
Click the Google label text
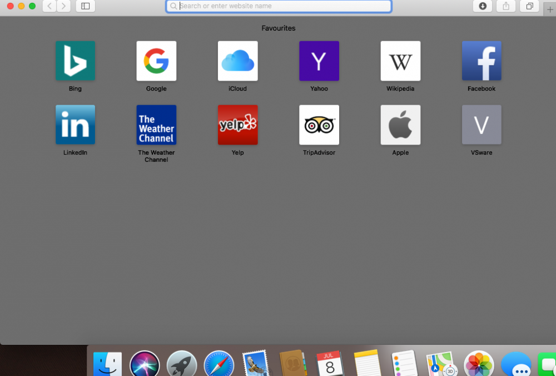156,88
